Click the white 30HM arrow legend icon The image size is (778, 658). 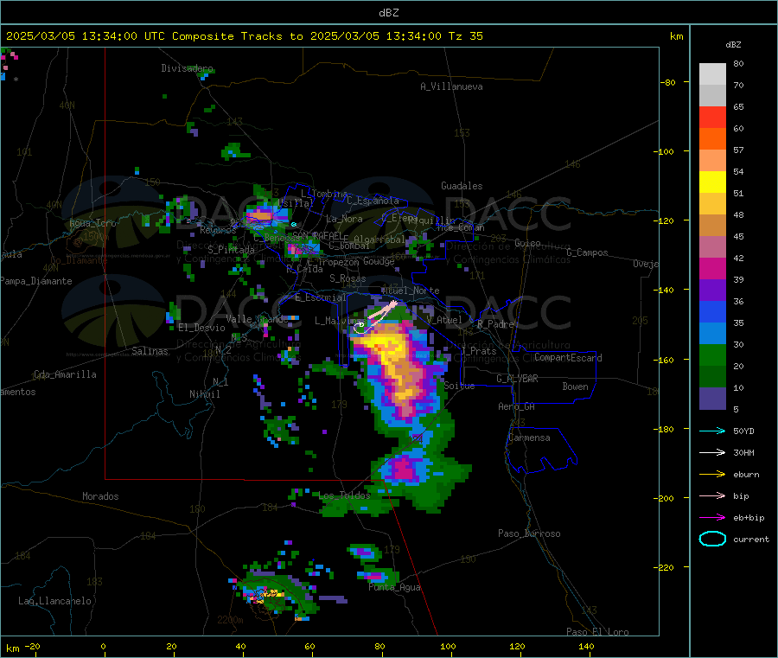(x=712, y=452)
